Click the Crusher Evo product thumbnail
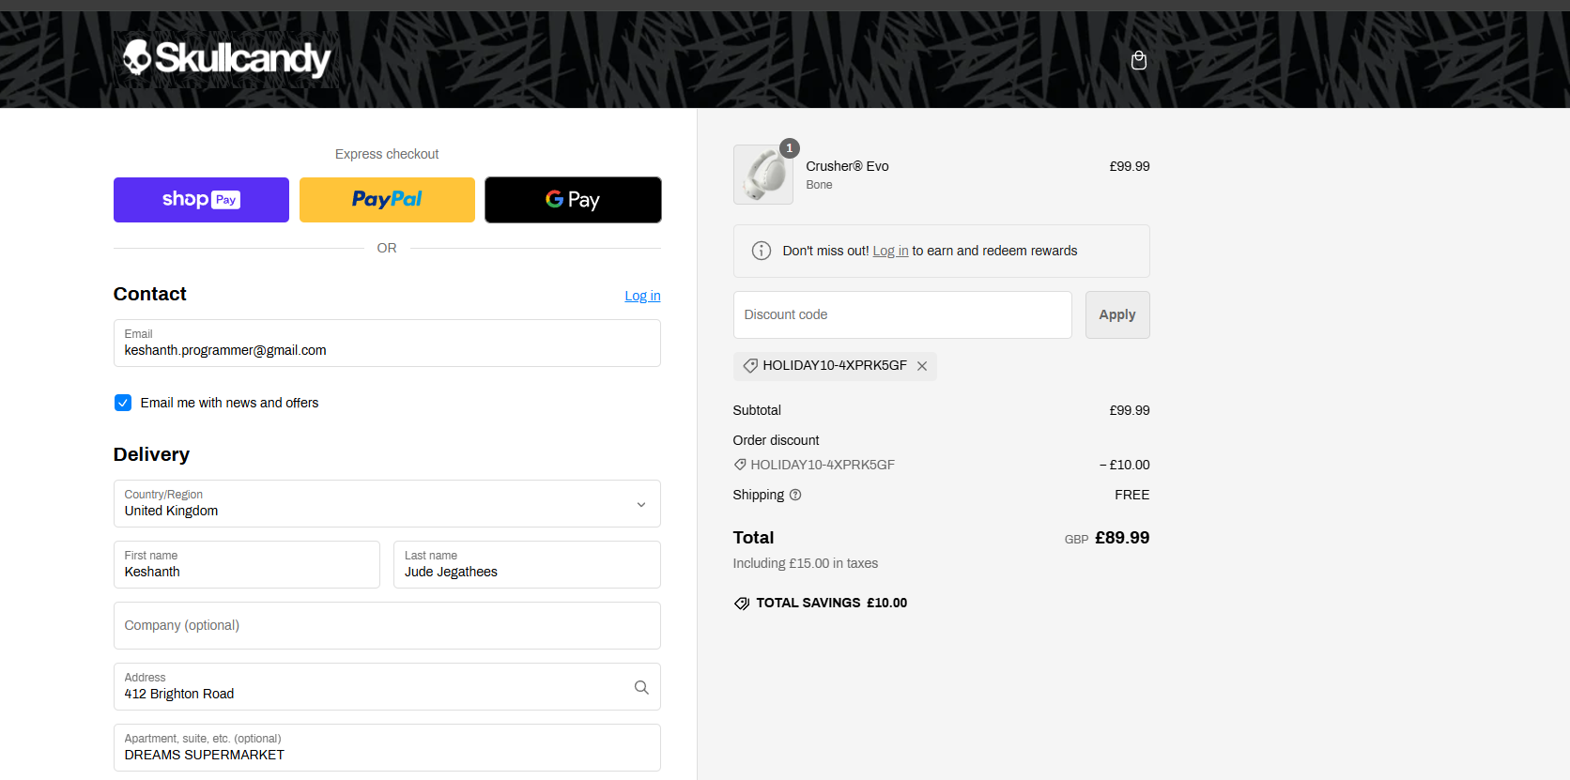Image resolution: width=1570 pixels, height=780 pixels. 762,175
